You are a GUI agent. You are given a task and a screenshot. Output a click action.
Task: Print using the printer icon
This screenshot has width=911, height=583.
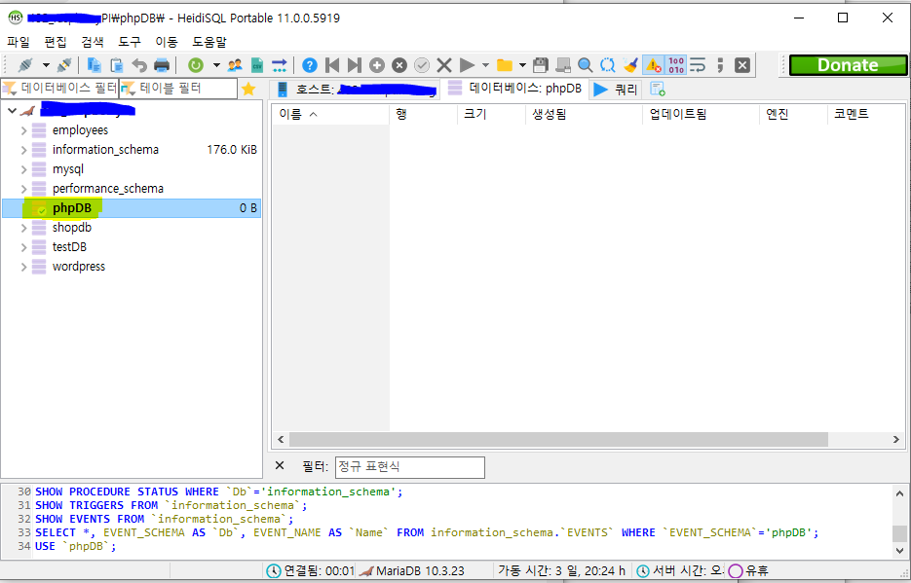click(162, 65)
